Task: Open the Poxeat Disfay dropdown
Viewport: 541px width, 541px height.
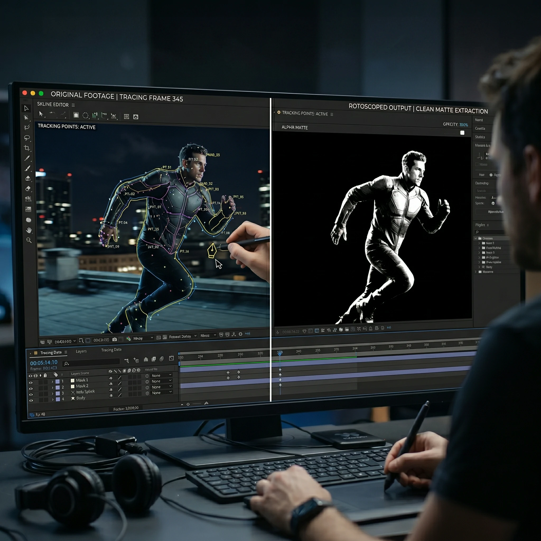Action: (x=183, y=336)
